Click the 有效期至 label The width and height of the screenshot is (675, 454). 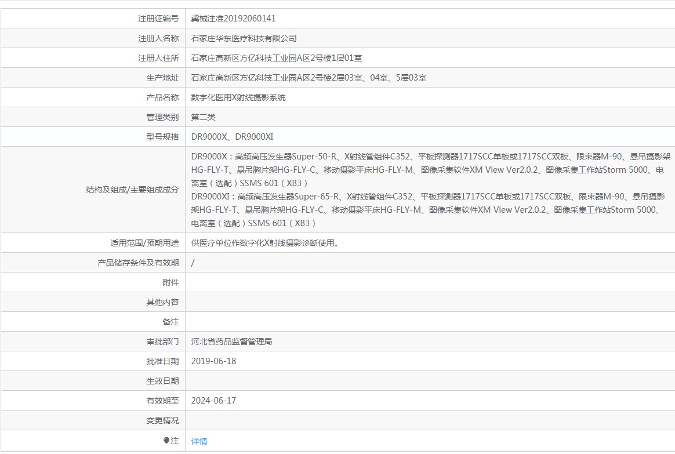tap(163, 401)
